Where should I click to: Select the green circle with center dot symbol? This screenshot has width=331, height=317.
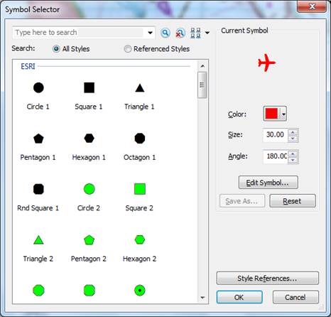(x=140, y=291)
